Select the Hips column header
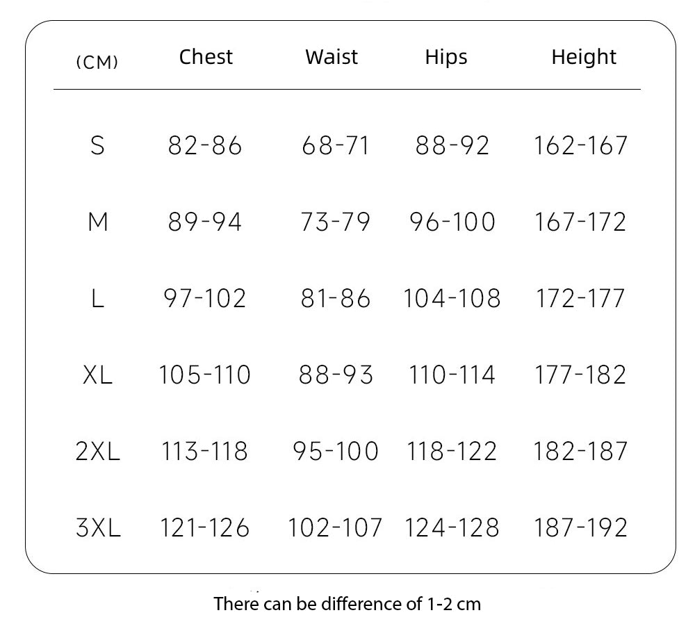This screenshot has height=631, width=695. coord(446,57)
